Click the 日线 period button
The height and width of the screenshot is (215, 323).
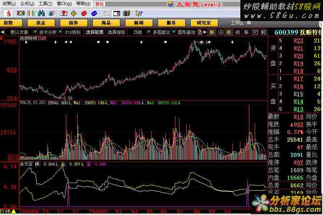point(138,32)
